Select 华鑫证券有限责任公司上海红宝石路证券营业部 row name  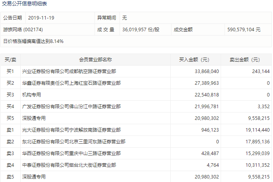[71, 83]
